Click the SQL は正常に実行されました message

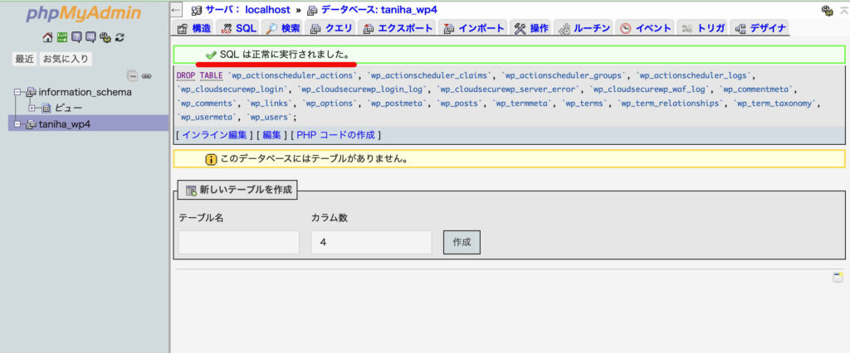point(284,56)
